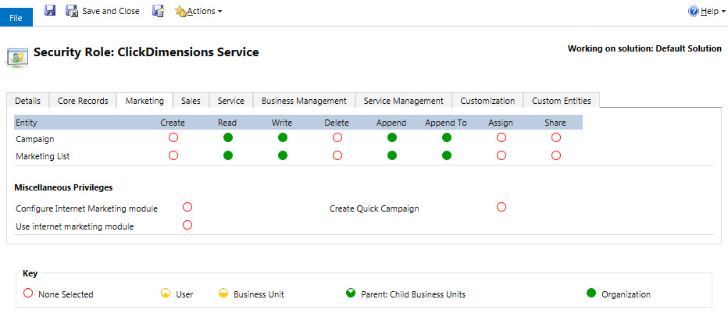728x317 pixels.
Task: Toggle Marketing List Append To privilege circle
Action: [x=447, y=155]
